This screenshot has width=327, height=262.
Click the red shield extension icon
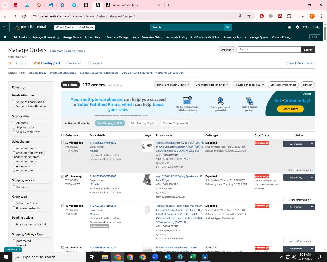coord(261,16)
